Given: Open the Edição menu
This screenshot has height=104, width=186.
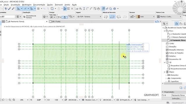Looking at the screenshot, I should tap(6, 5).
